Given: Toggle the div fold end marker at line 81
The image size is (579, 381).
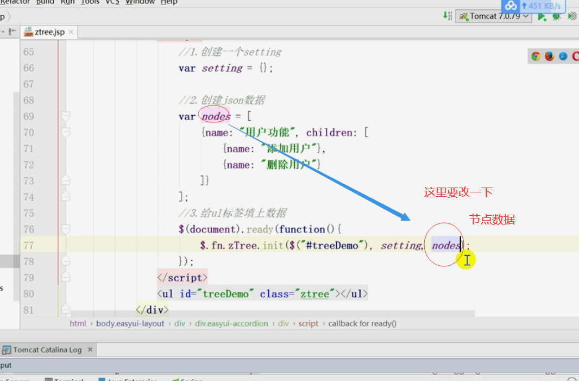Looking at the screenshot, I should click(66, 309).
